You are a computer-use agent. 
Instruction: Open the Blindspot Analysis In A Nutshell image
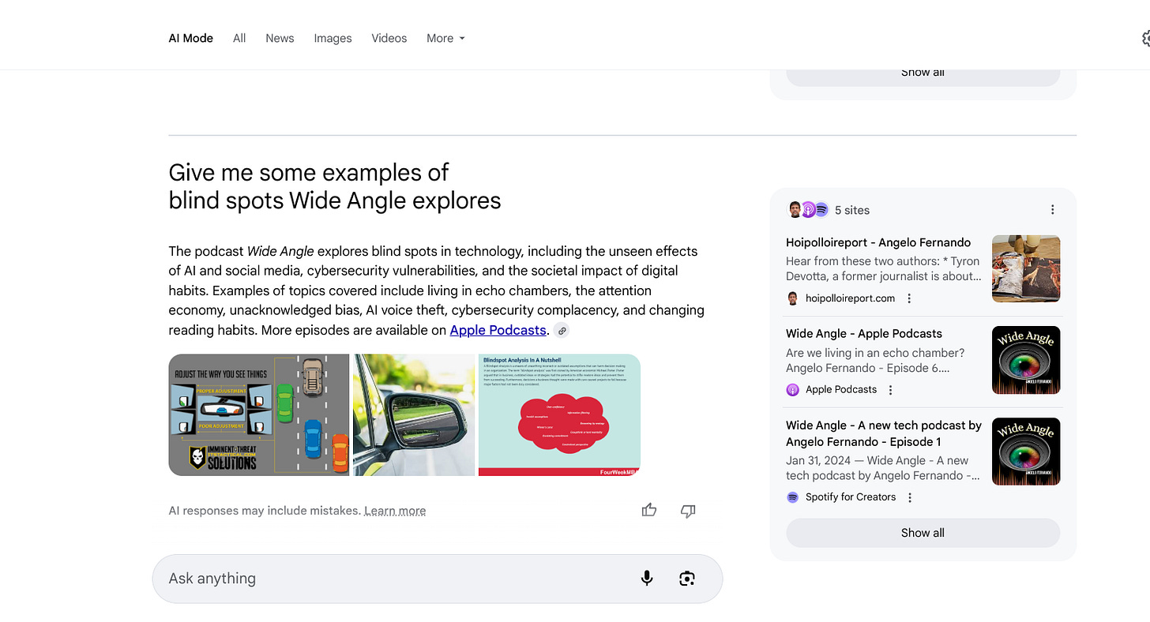pos(559,414)
